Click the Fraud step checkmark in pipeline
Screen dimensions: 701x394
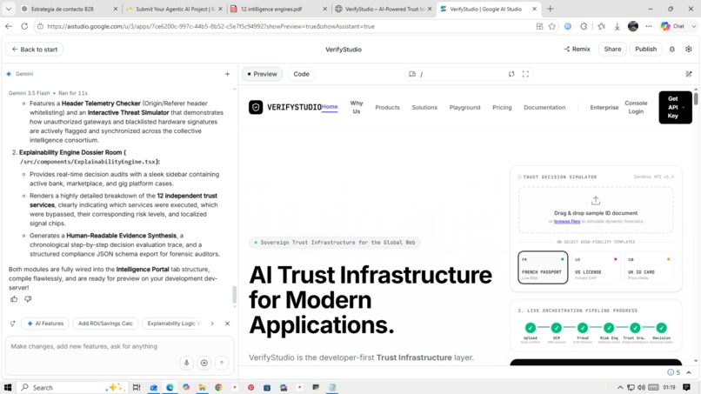tap(583, 328)
